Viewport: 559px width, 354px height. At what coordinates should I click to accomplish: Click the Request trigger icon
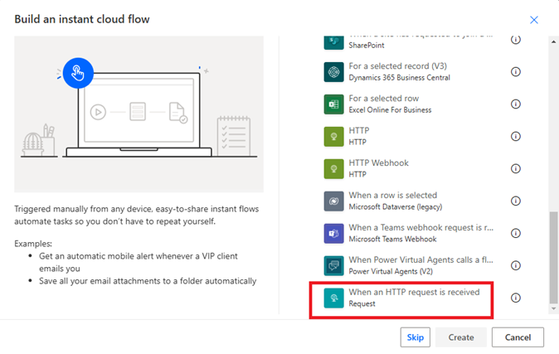pyautogui.click(x=334, y=298)
